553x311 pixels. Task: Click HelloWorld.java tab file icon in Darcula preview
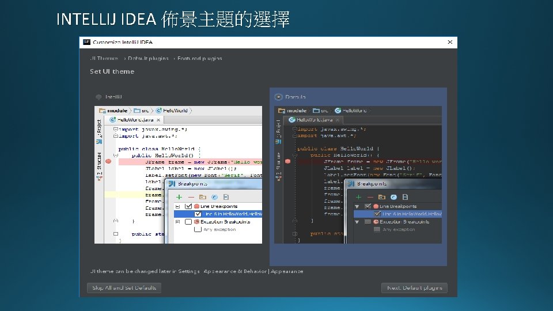click(x=291, y=120)
